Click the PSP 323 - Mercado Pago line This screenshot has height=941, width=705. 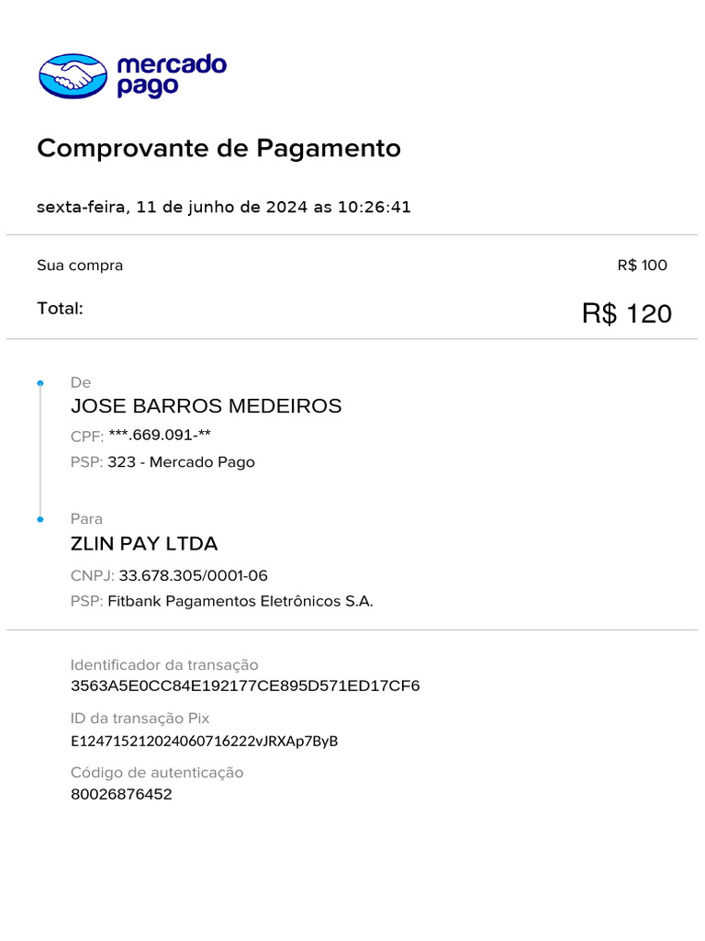pyautogui.click(x=163, y=462)
